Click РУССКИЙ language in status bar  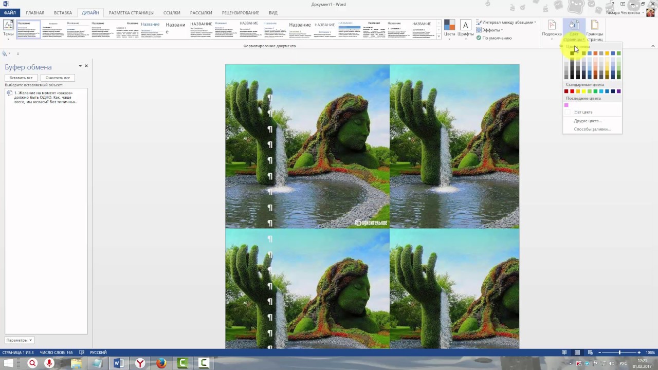pos(98,353)
